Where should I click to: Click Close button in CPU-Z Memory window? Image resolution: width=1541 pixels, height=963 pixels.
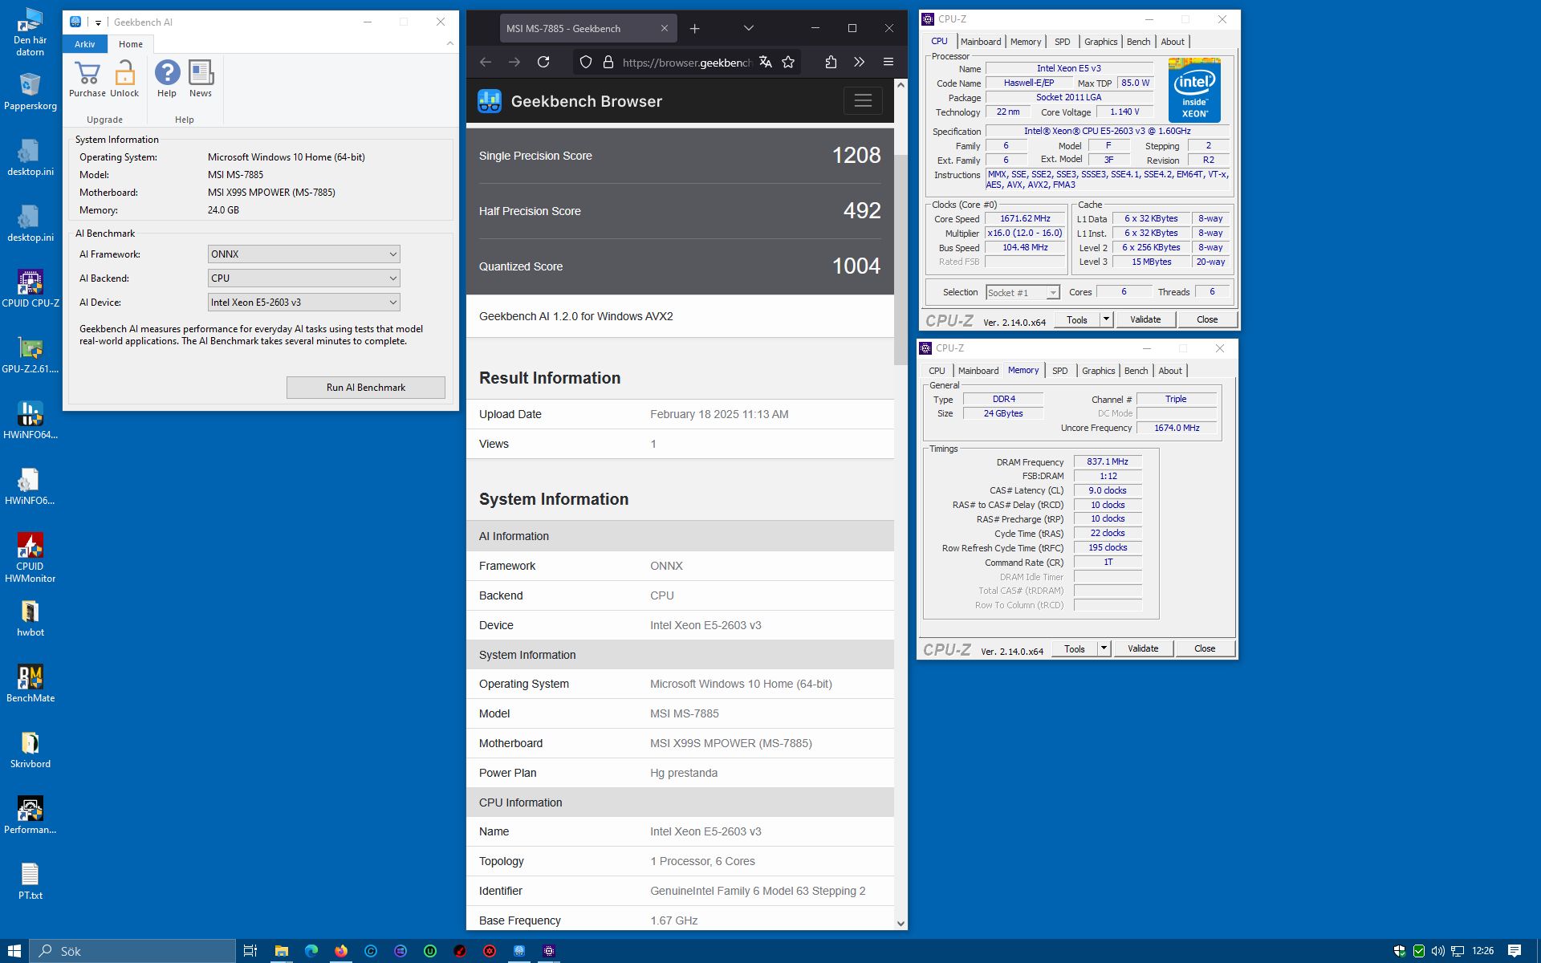click(x=1205, y=648)
